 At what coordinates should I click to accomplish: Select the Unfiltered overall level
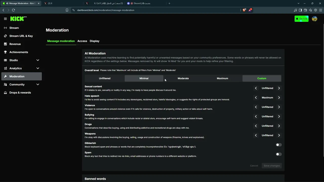(105, 78)
